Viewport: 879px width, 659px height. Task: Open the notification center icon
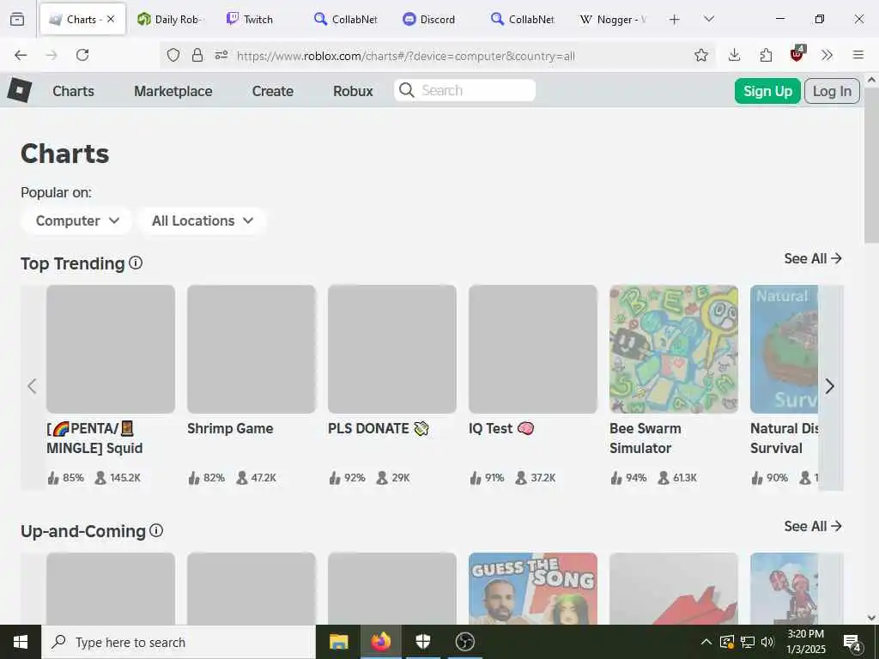(x=852, y=642)
